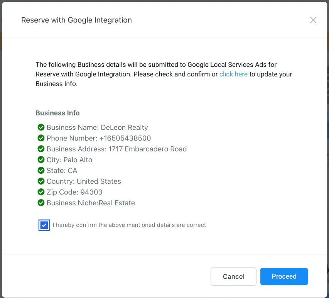Click the green check icon beside Business Address
The height and width of the screenshot is (298, 329).
tap(41, 149)
